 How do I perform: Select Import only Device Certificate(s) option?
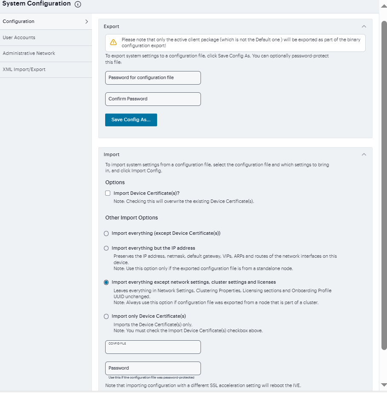pos(106,316)
